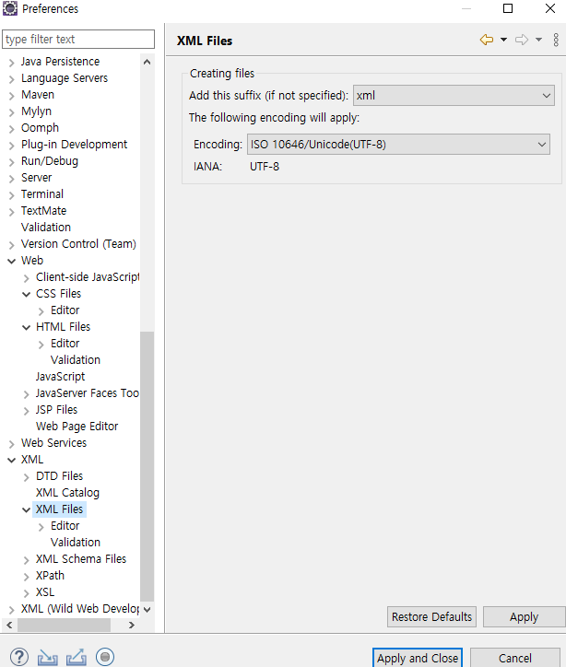This screenshot has width=566, height=667.
Task: Open the file suffix combo box
Action: (454, 95)
